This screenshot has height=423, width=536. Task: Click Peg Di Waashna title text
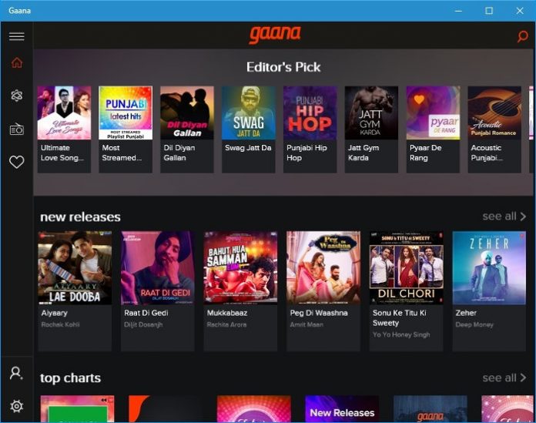[319, 313]
